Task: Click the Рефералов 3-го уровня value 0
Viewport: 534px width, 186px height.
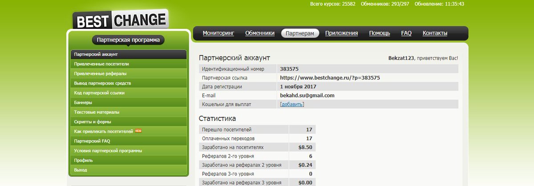Action: point(311,174)
